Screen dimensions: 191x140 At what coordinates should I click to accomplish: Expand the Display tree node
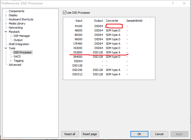coord(6,15)
